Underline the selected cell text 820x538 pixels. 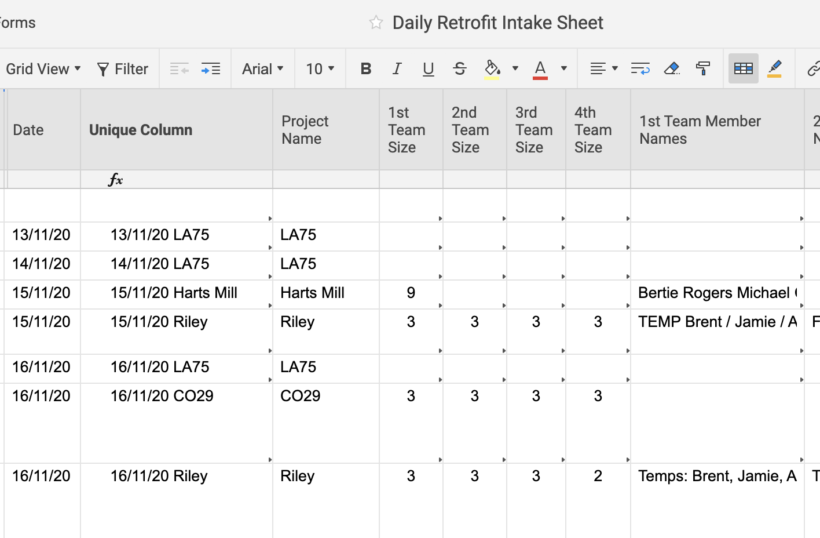429,68
